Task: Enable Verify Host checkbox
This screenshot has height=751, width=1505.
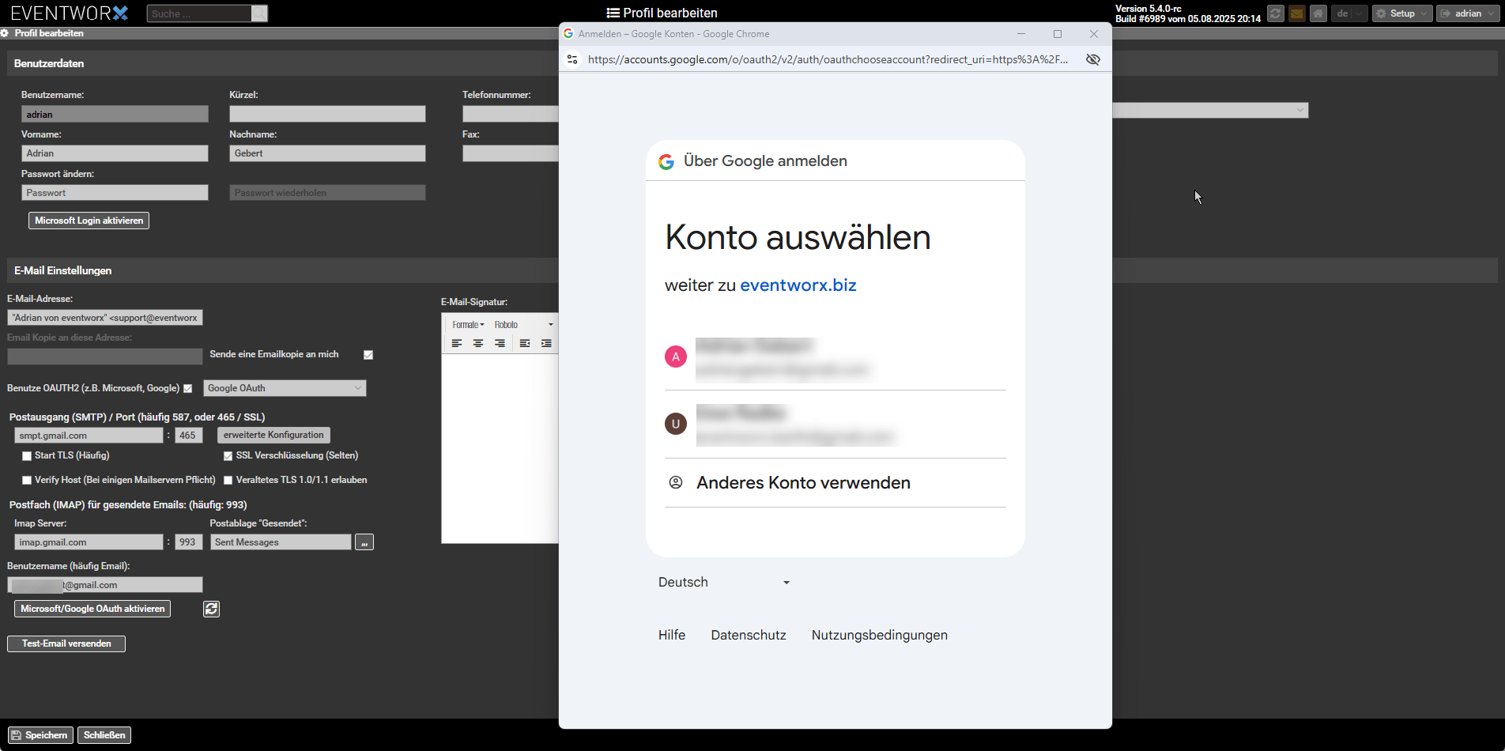Action: coord(27,481)
